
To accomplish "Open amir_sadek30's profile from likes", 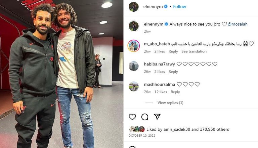I will (x=177, y=129).
